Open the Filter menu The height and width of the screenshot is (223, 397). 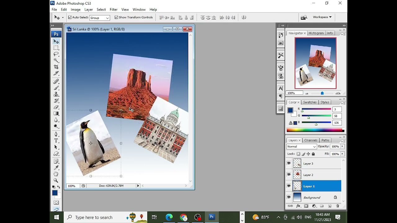114,10
